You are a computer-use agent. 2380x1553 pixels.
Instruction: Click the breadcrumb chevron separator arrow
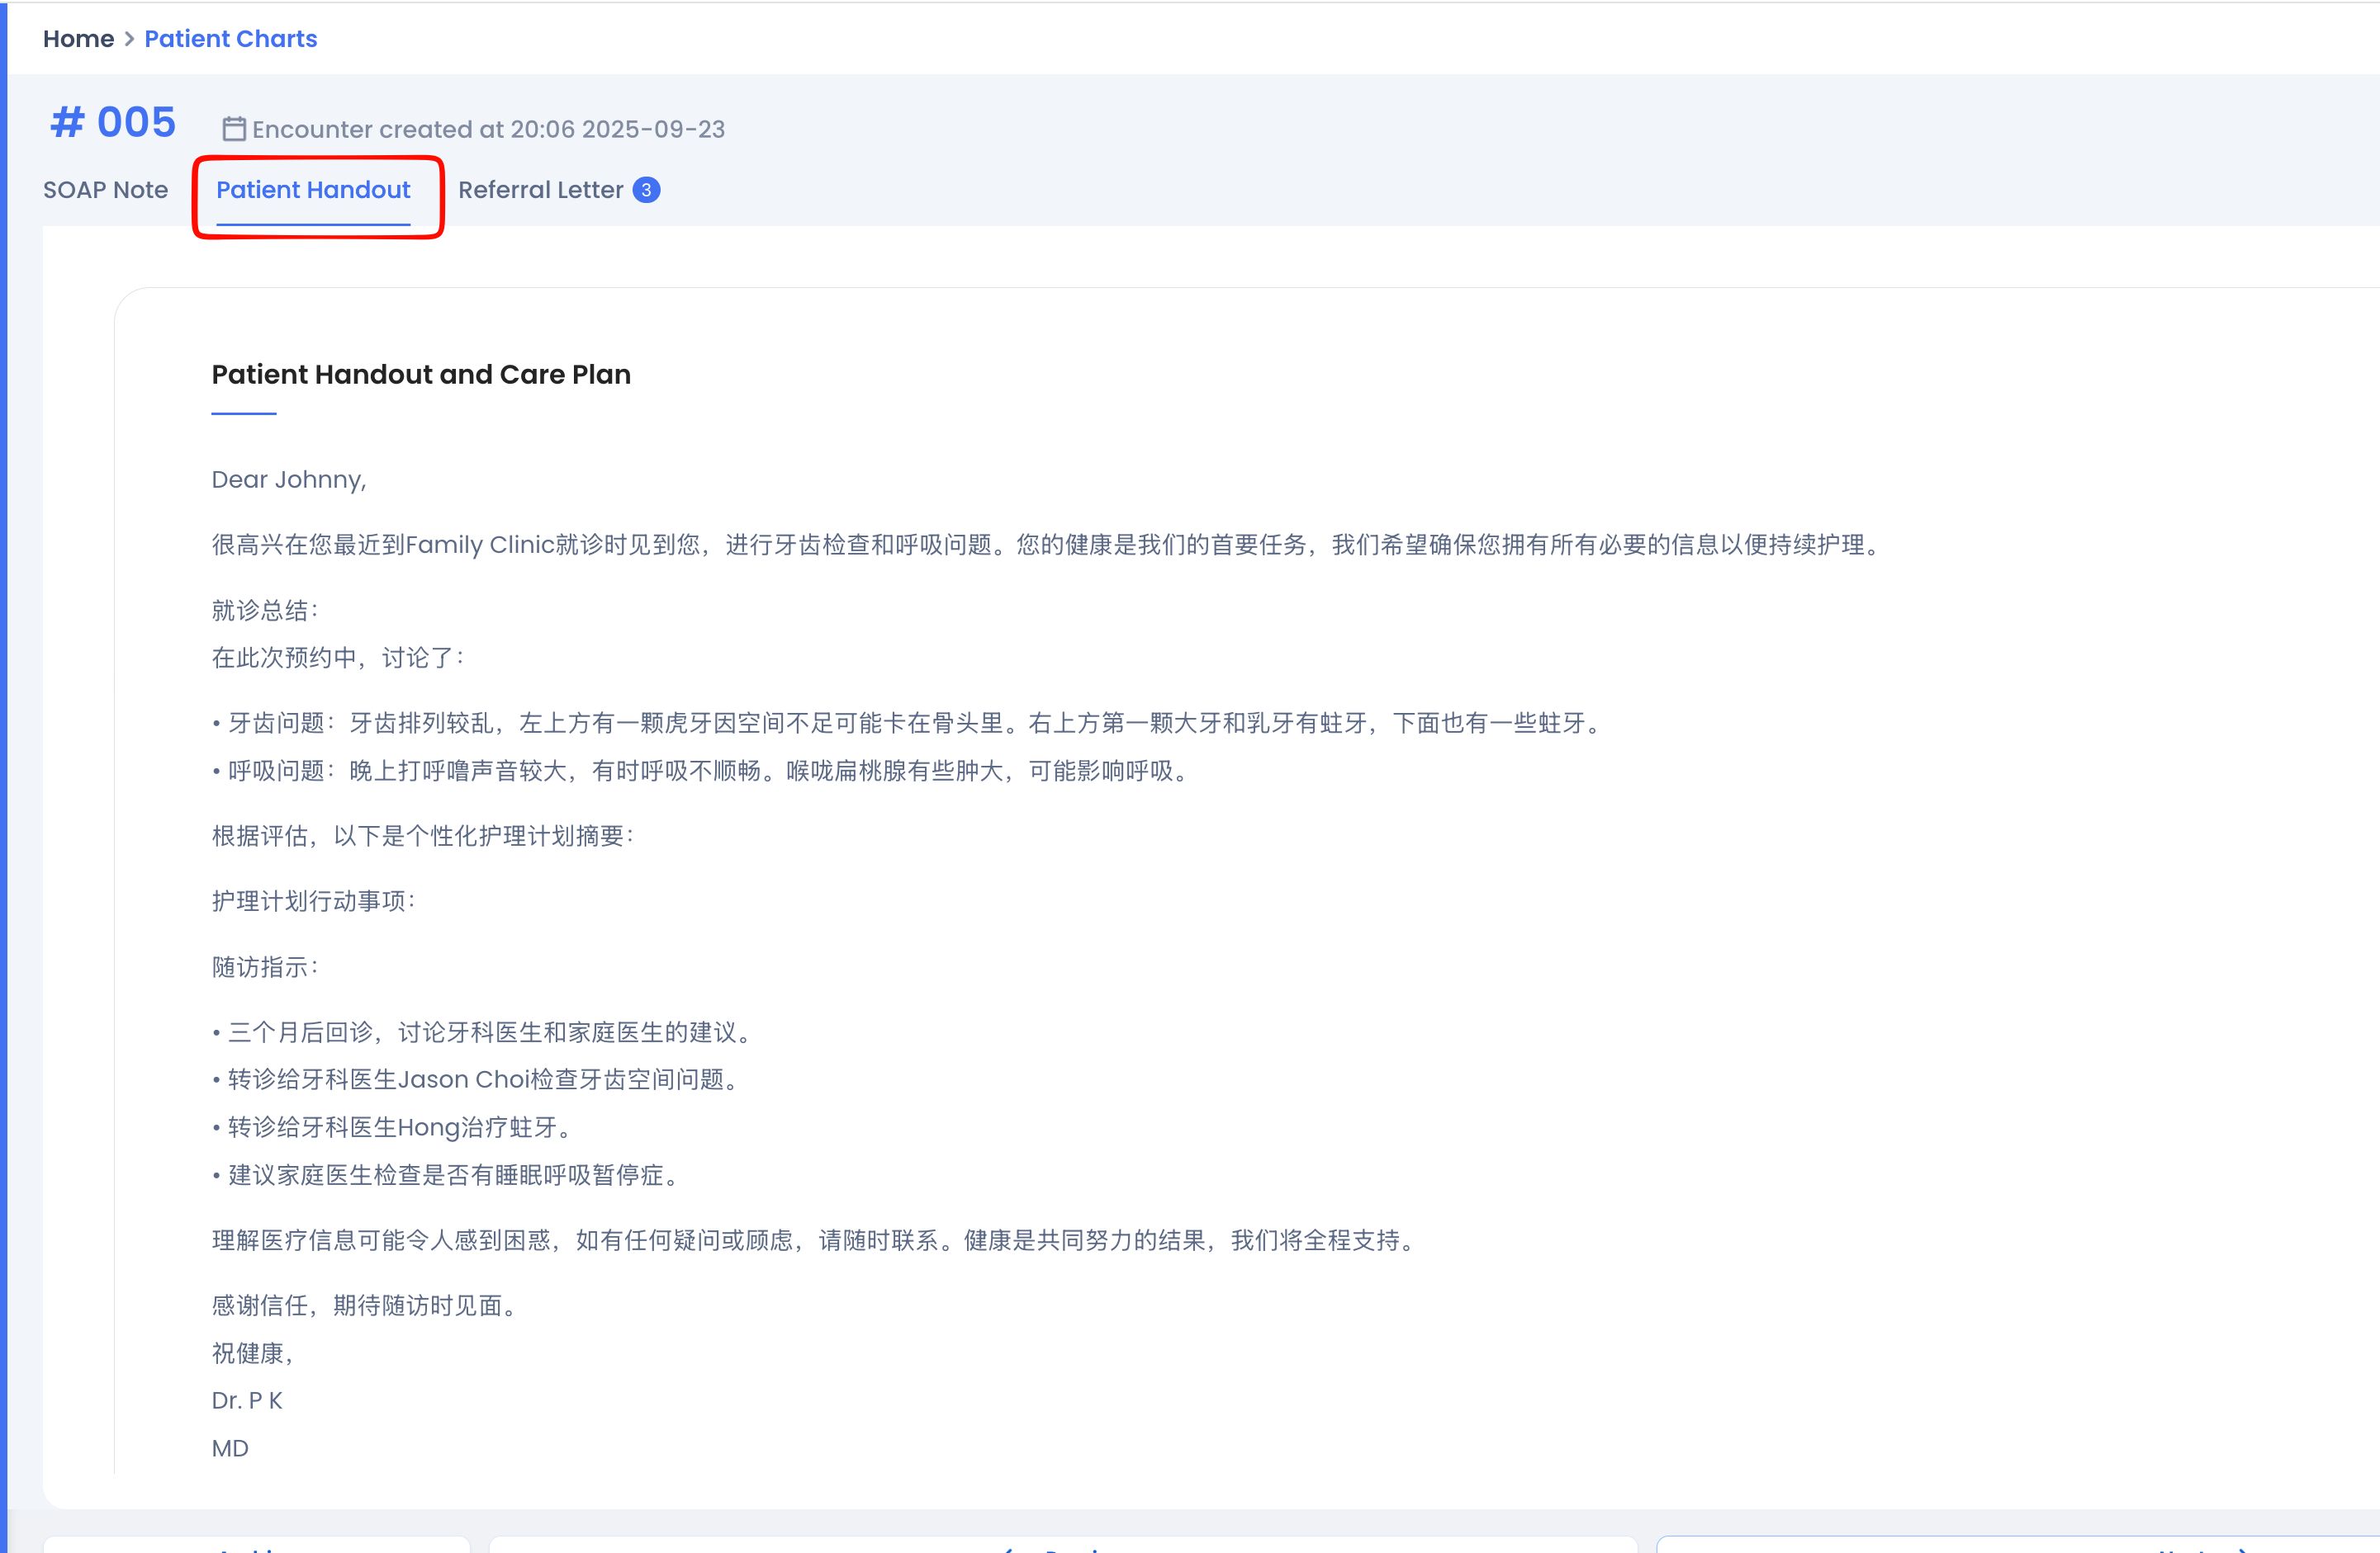pyautogui.click(x=129, y=39)
